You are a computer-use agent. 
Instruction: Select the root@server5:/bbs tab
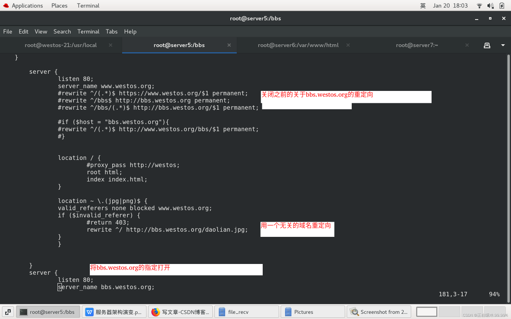(x=179, y=45)
